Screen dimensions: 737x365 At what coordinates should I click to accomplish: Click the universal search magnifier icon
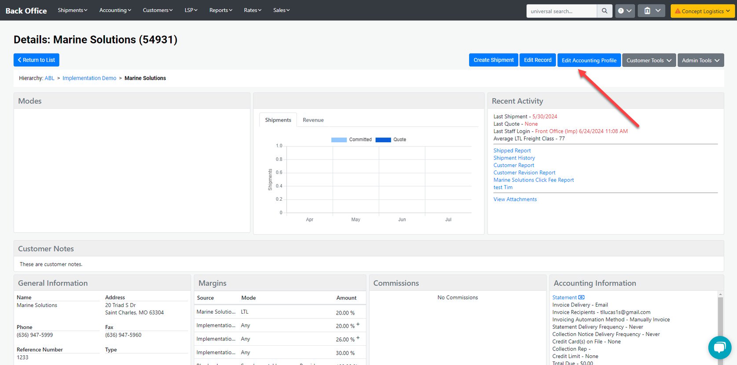click(x=605, y=11)
